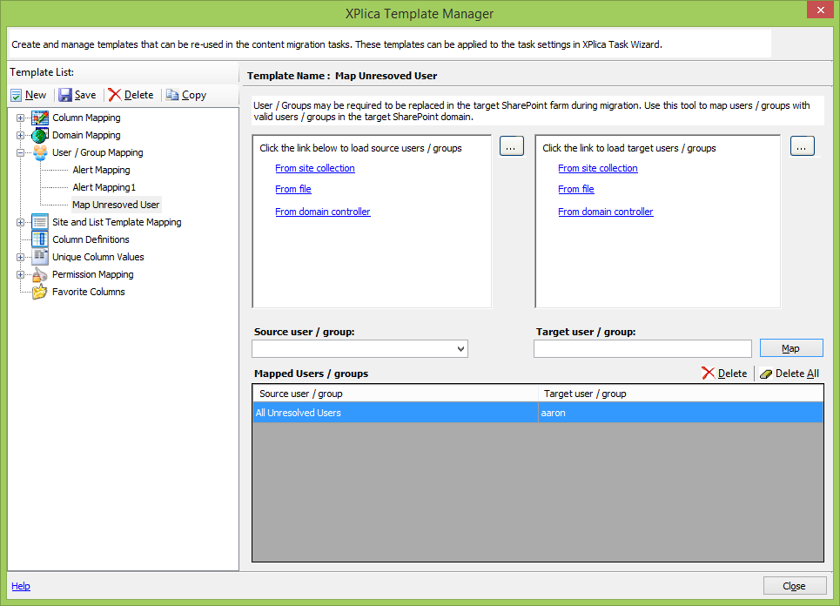Image resolution: width=840 pixels, height=606 pixels.
Task: Select Favorite Columns tree label
Action: pyautogui.click(x=89, y=292)
